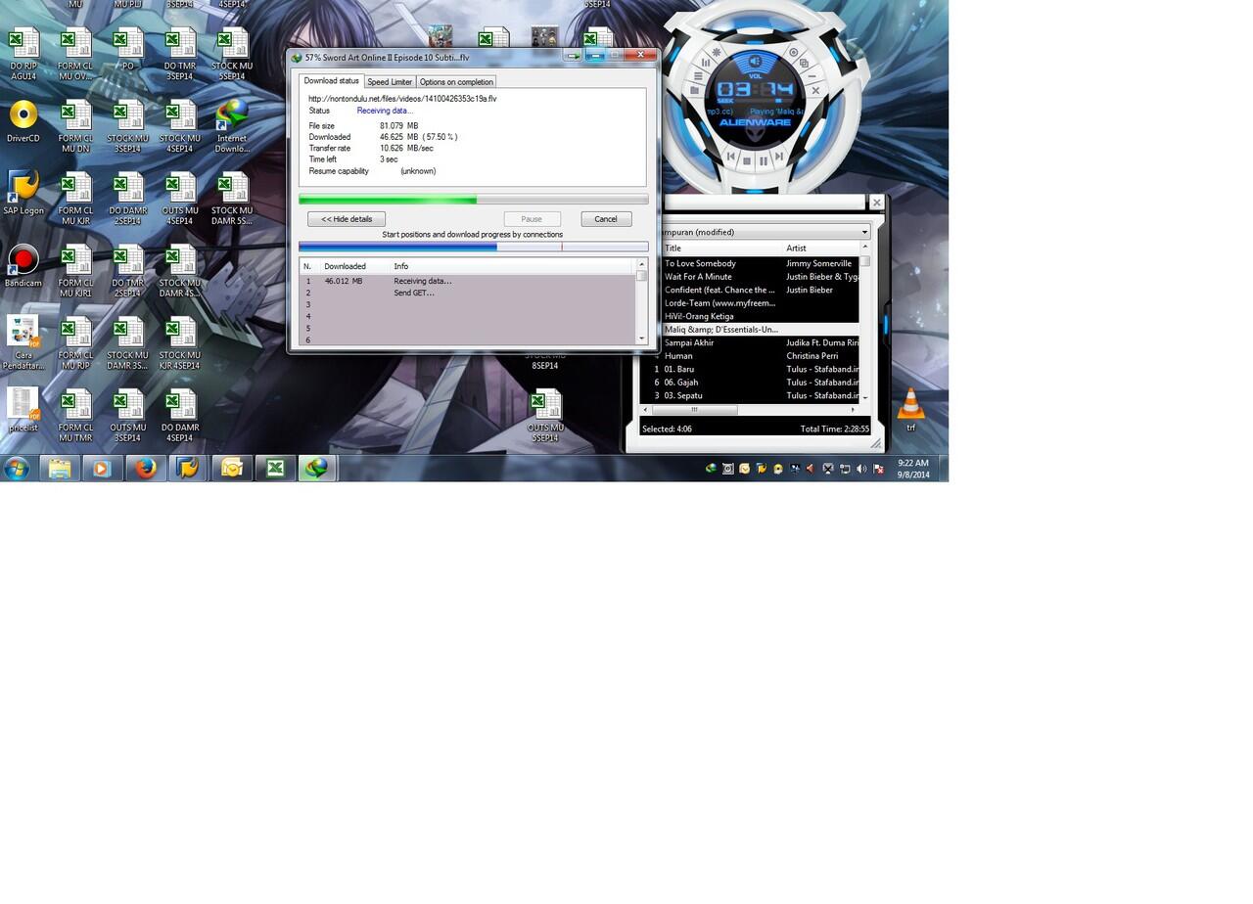Switch to the Speed Limiter tab

[x=390, y=82]
